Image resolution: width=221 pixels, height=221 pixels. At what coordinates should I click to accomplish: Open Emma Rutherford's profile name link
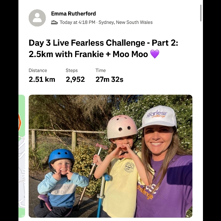[x=73, y=14]
